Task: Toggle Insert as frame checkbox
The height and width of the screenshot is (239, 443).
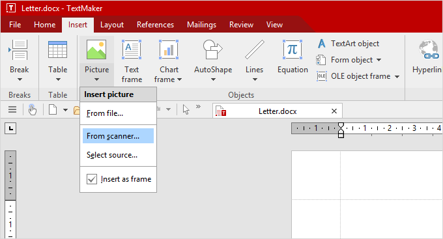Action: (92, 179)
